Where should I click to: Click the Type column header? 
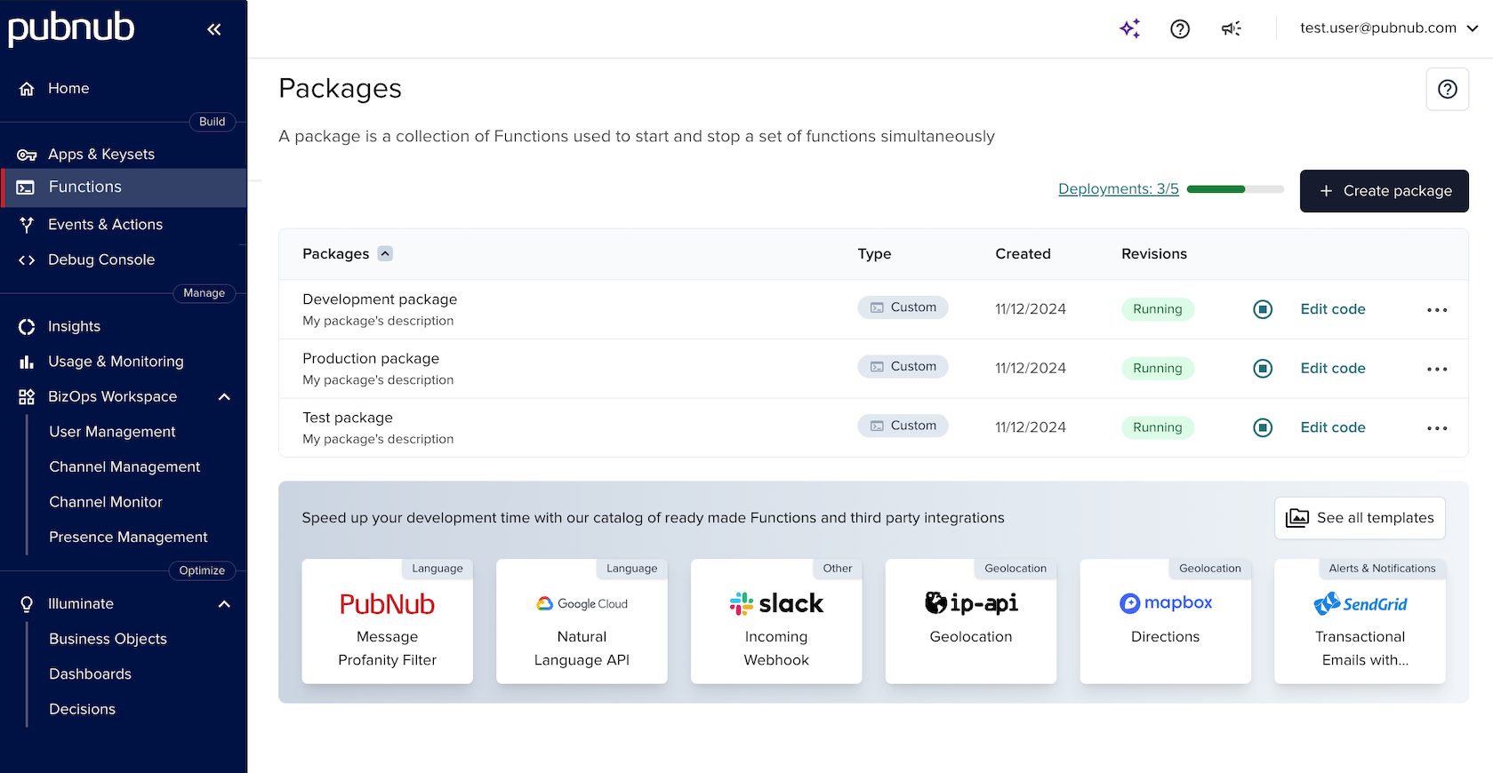click(x=874, y=254)
